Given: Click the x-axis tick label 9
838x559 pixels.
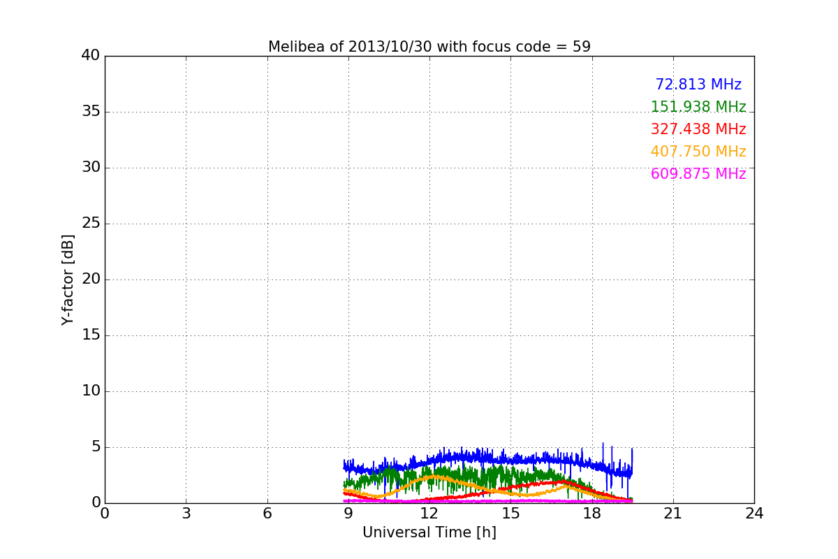Looking at the screenshot, I should point(348,514).
